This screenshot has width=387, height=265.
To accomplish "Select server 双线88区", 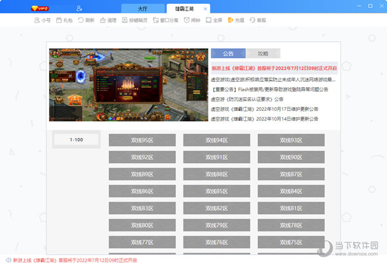I will (217, 174).
